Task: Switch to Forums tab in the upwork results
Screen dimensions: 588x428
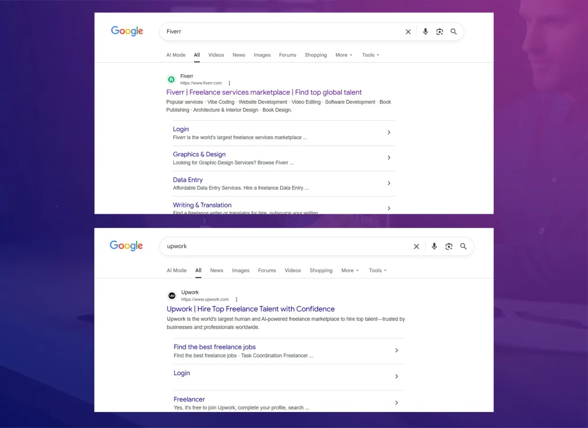Action: (267, 271)
